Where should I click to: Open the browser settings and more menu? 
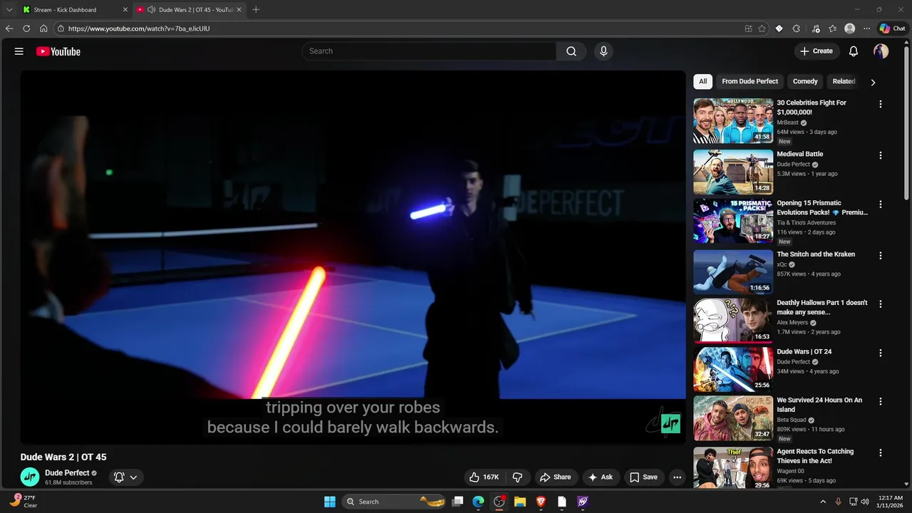coord(866,28)
